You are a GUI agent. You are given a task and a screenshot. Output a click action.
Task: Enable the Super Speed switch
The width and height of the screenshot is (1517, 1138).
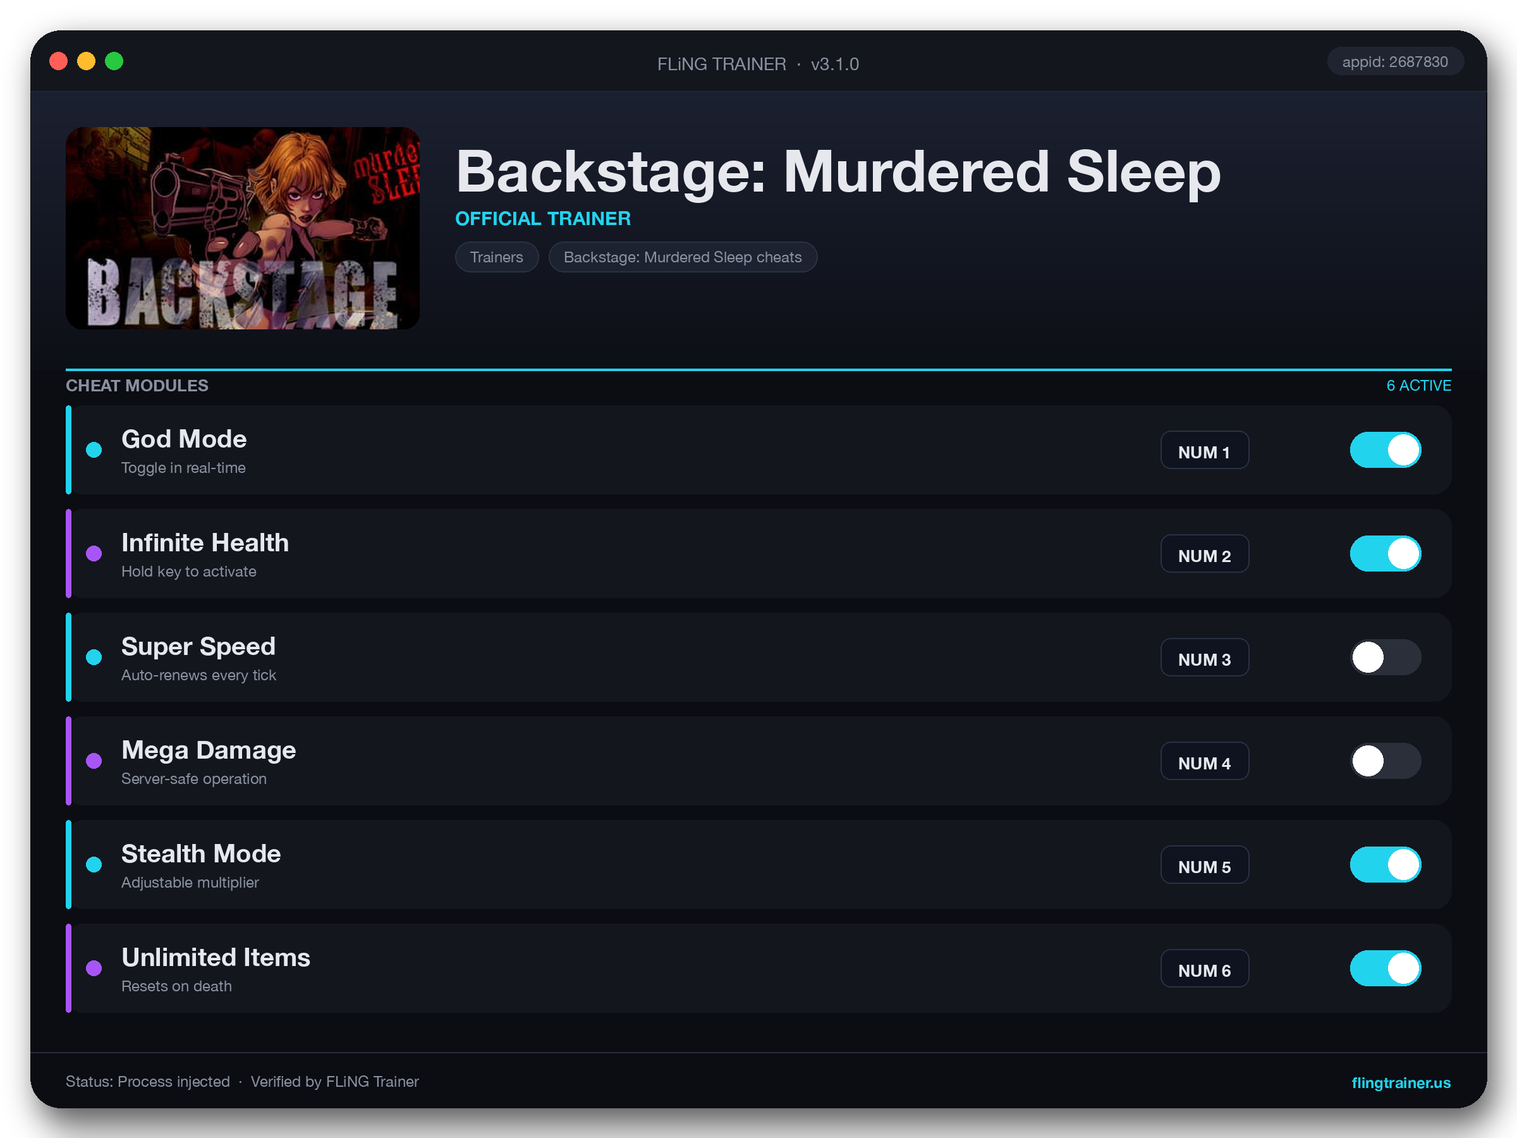pyautogui.click(x=1386, y=657)
